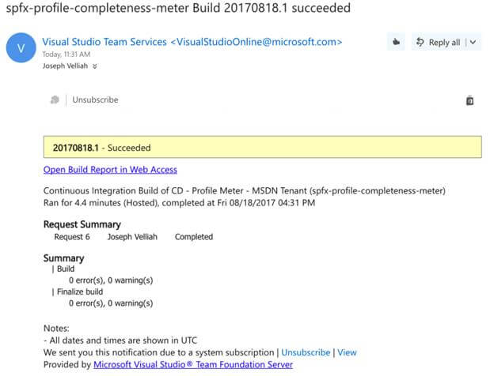
Task: Click the sender name Visual Studio Team Services
Action: 107,41
